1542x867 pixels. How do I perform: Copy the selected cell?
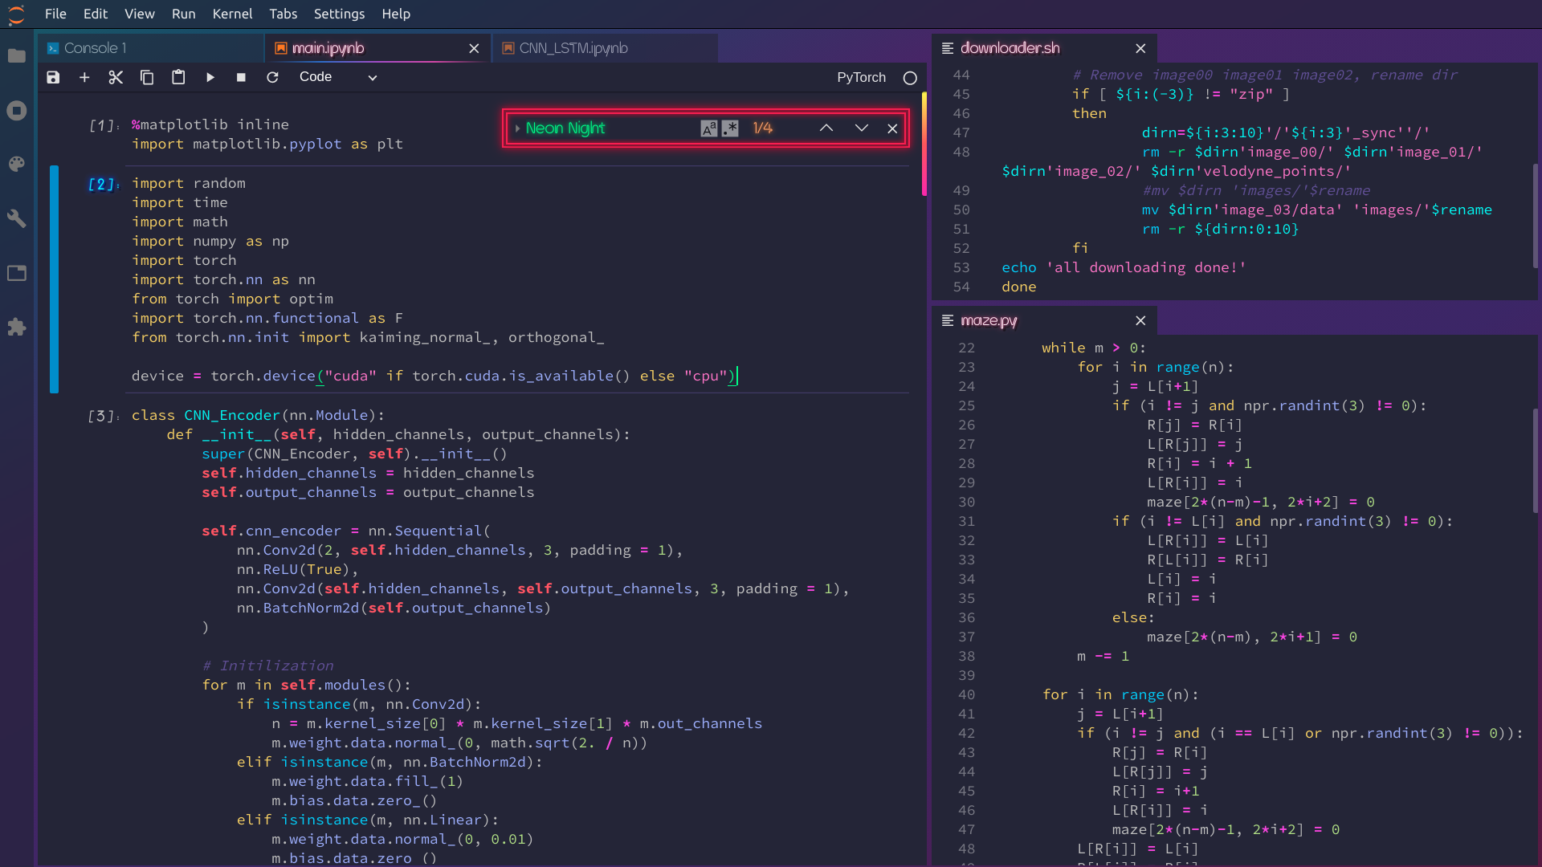147,77
